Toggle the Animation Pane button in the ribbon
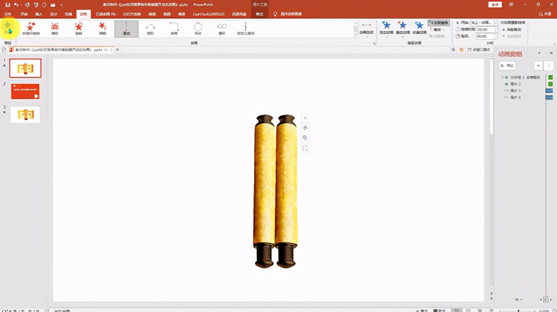 (439, 23)
